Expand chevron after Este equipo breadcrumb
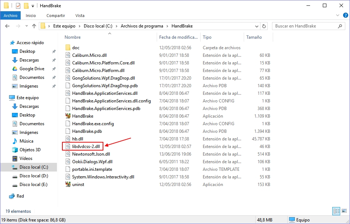 80,26
